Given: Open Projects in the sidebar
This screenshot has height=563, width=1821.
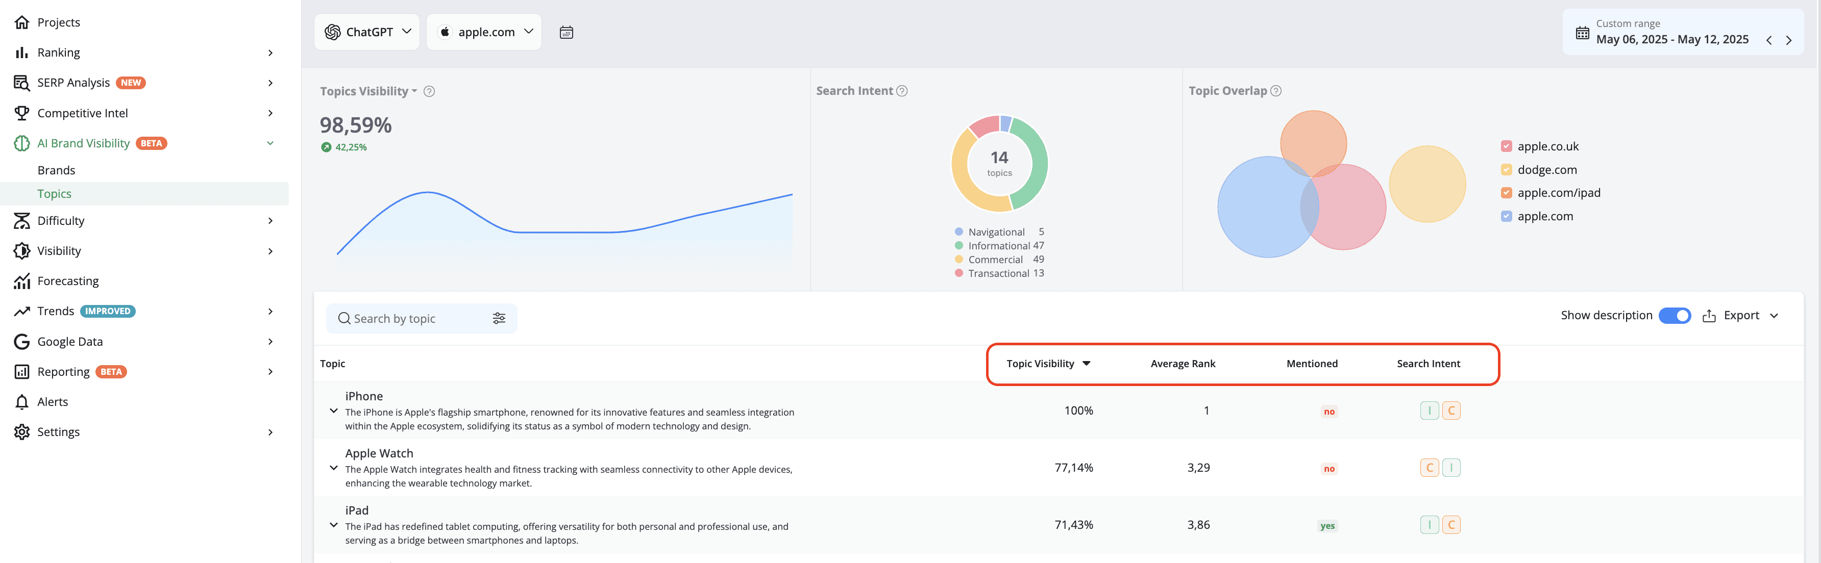Looking at the screenshot, I should pos(59,22).
